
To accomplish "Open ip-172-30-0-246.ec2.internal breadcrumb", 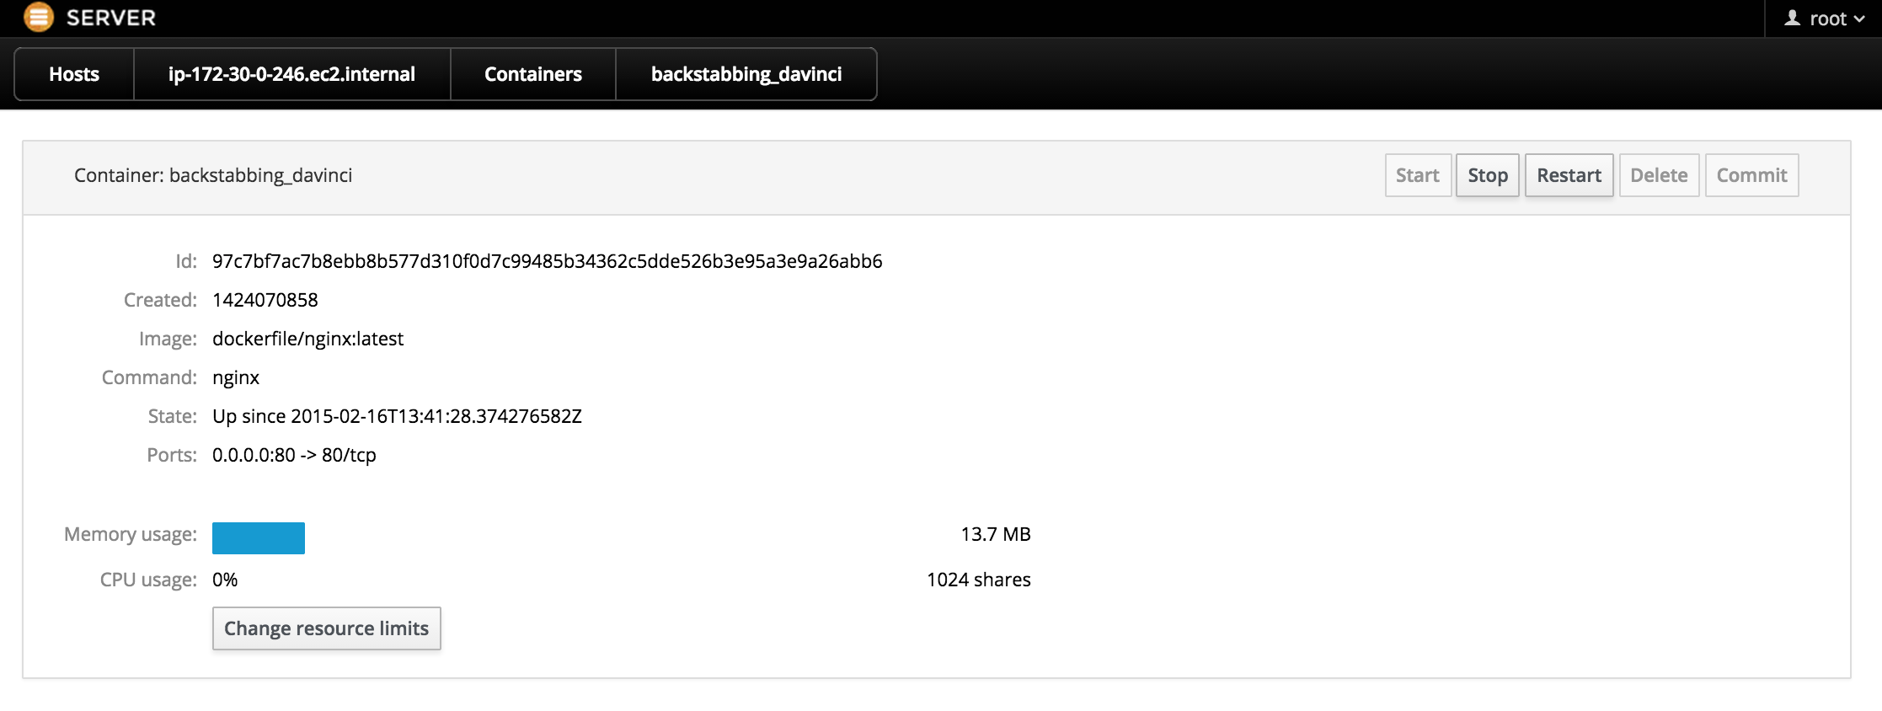I will [x=291, y=74].
